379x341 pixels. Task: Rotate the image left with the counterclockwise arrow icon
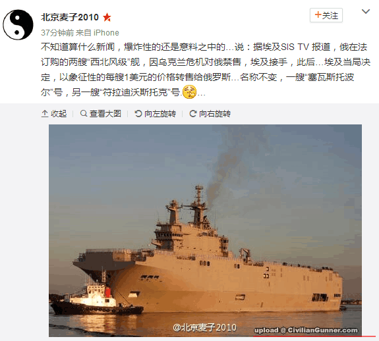(x=138, y=113)
